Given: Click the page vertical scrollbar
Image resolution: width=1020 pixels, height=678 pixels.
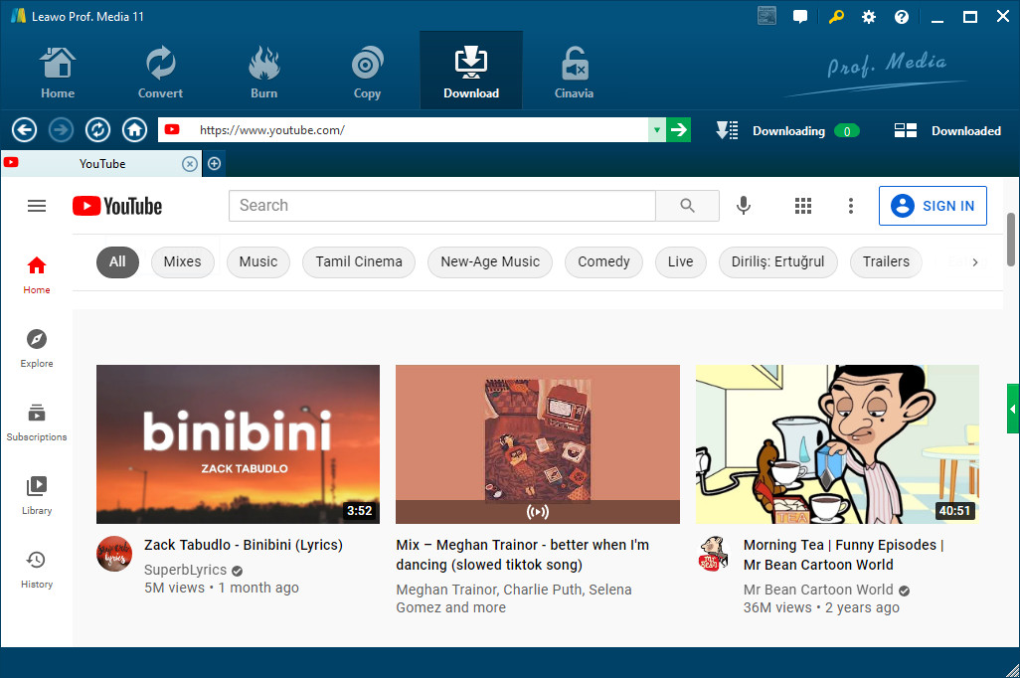Looking at the screenshot, I should (x=1011, y=240).
